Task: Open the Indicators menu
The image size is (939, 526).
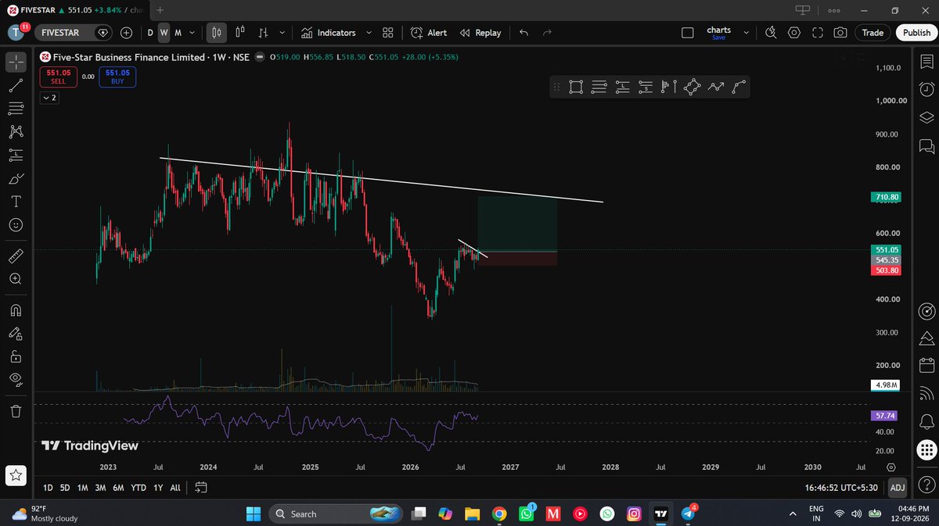Action: click(x=328, y=33)
